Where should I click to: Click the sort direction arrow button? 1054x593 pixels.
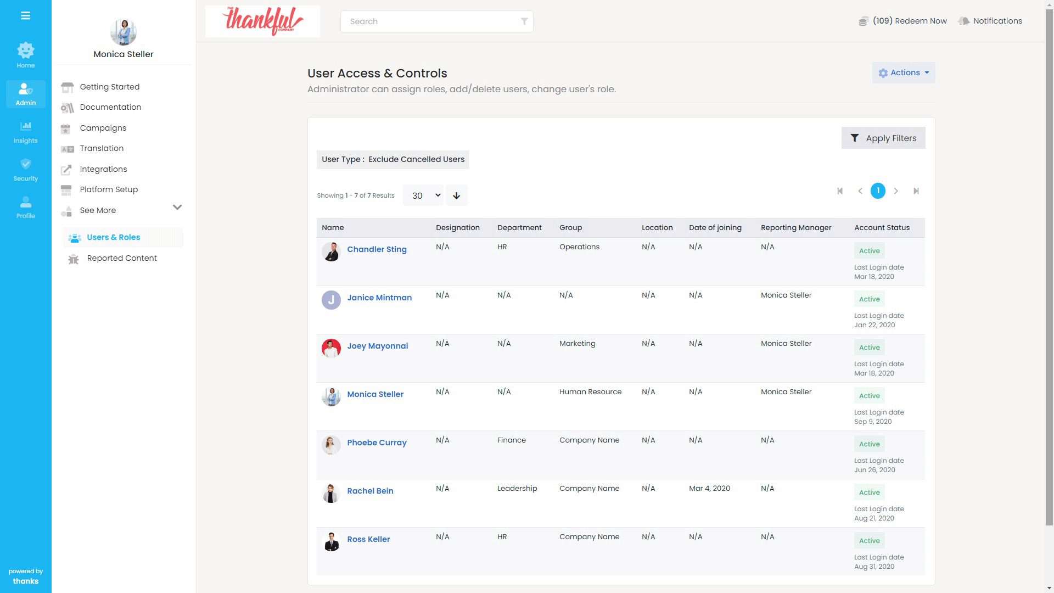(456, 195)
